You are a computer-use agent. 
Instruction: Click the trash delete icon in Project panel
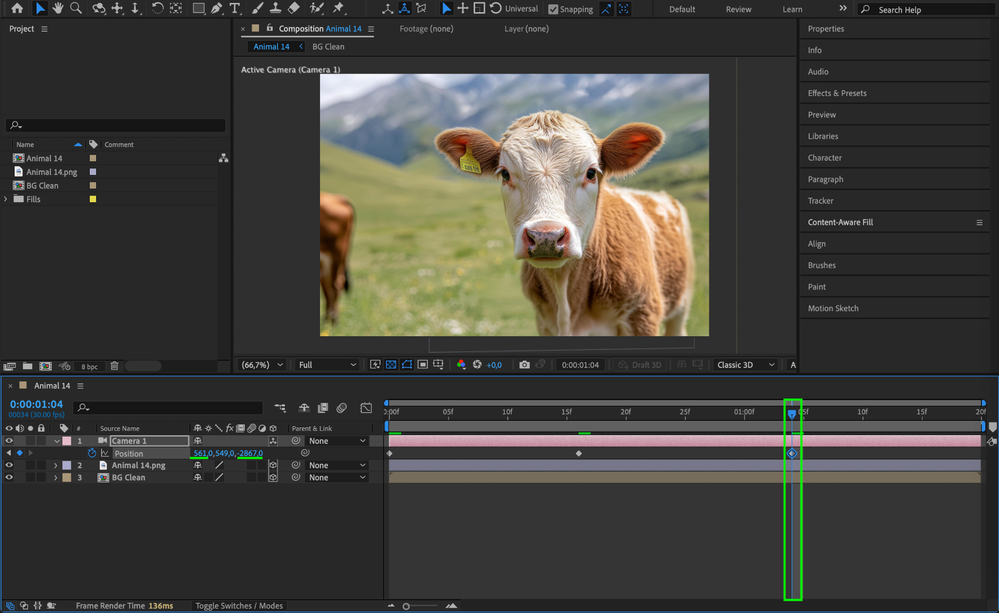tap(114, 366)
